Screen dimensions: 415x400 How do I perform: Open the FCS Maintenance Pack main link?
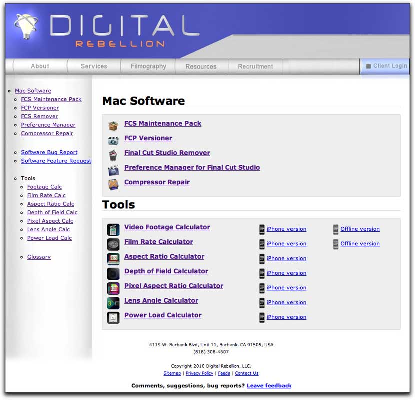coord(163,123)
